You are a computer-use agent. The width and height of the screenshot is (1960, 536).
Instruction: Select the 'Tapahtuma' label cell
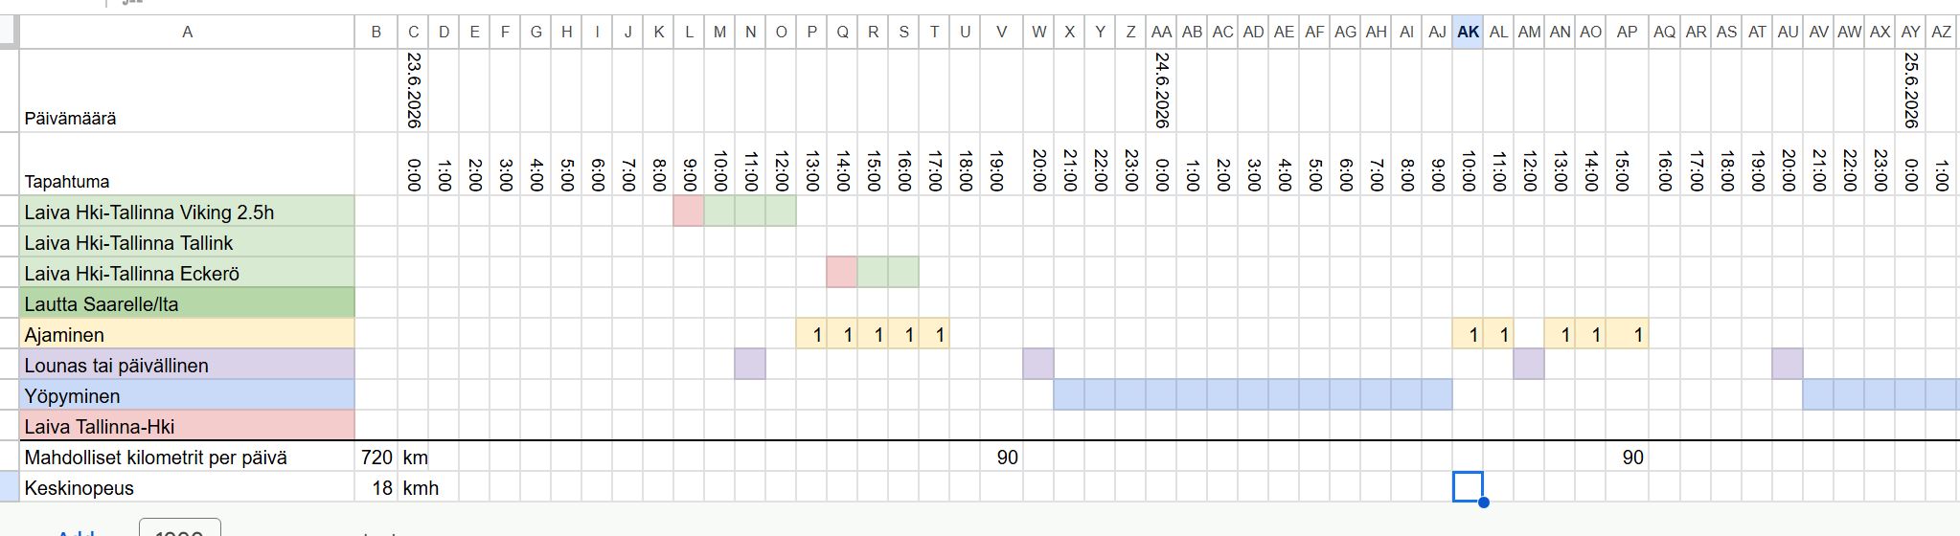[x=187, y=165]
